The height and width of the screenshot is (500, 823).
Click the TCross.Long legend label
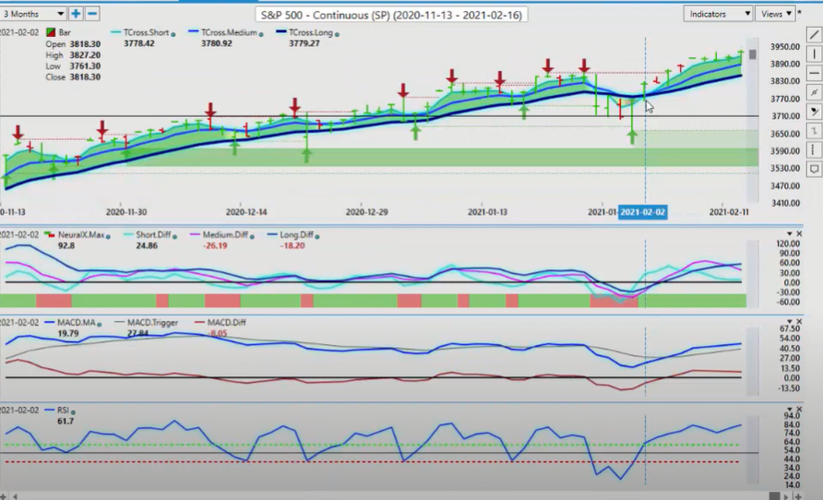311,32
